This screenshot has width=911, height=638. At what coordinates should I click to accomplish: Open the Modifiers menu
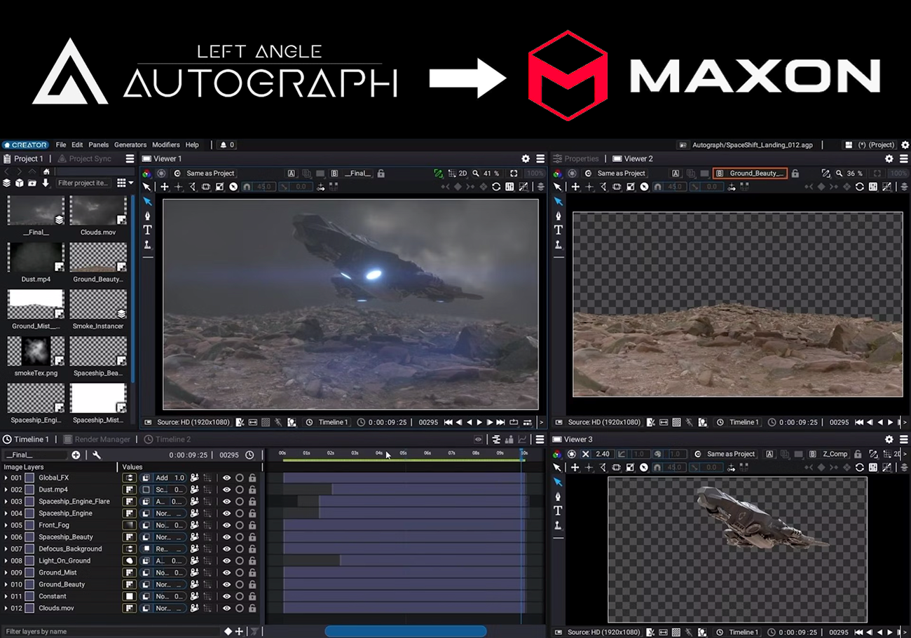(x=166, y=145)
